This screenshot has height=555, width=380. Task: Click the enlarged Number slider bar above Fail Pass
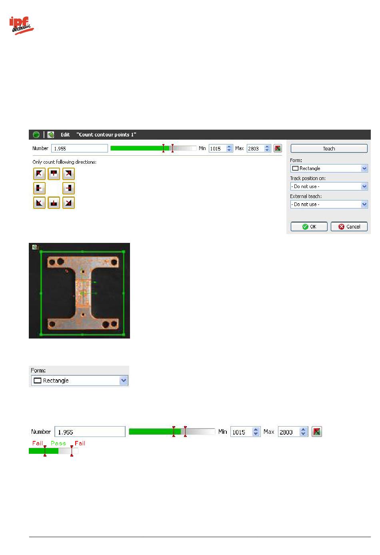tap(172, 432)
